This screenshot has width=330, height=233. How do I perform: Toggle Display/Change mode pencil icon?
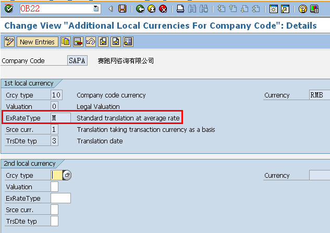click(x=9, y=42)
